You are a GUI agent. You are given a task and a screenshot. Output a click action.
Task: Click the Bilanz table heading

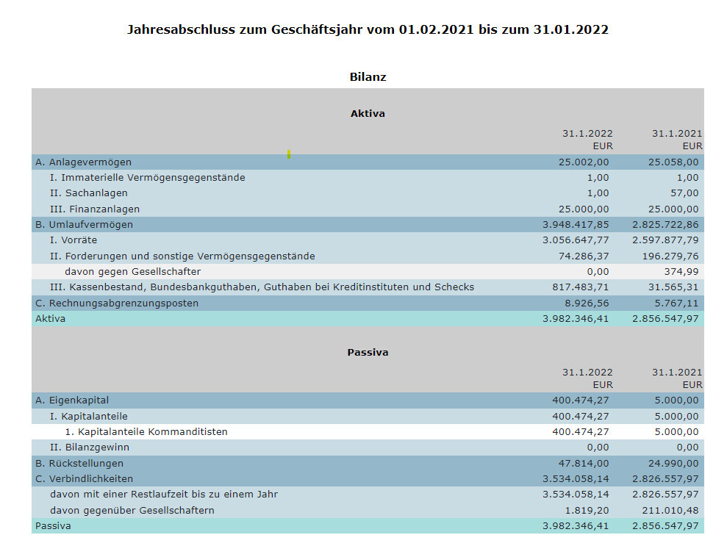[368, 77]
